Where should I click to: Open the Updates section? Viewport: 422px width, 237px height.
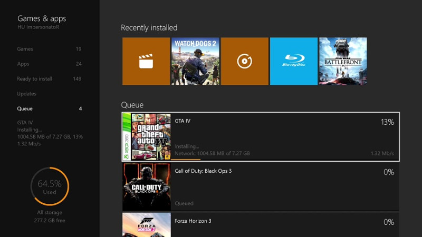(27, 94)
